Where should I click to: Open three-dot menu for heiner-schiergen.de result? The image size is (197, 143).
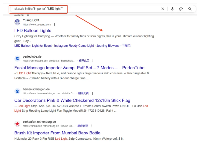[x=92, y=93]
